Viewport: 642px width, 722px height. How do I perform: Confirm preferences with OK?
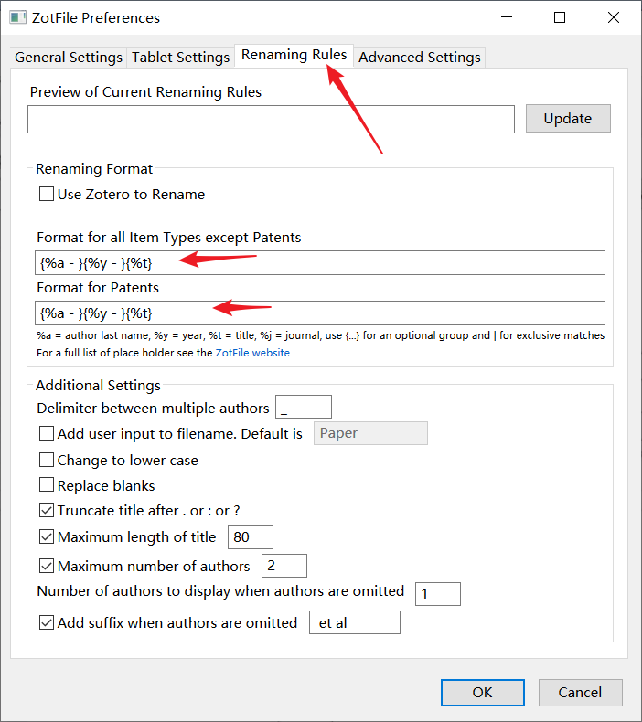point(483,693)
